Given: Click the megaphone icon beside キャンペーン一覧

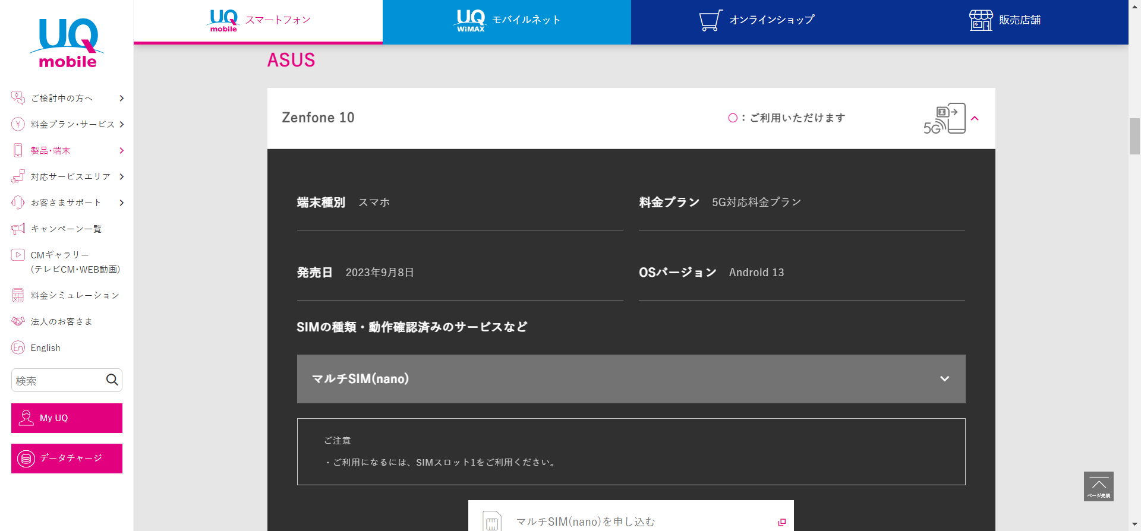Looking at the screenshot, I should point(18,229).
